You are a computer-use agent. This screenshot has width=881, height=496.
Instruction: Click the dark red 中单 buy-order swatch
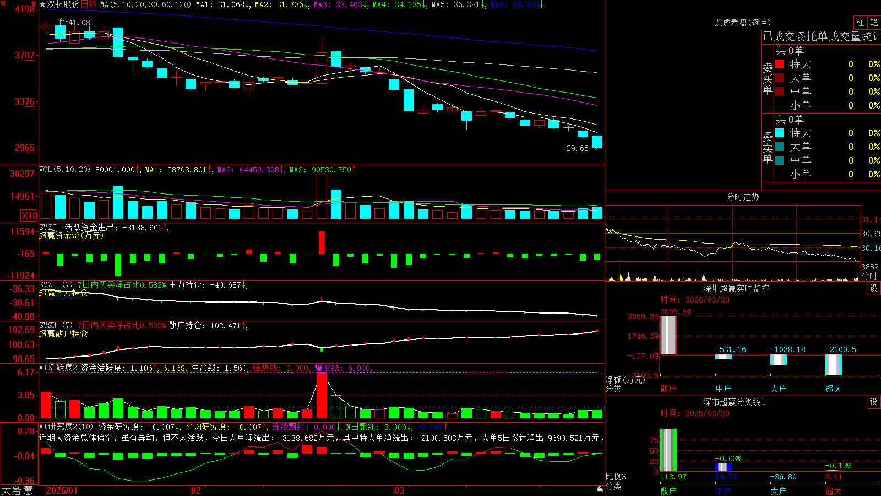(x=780, y=91)
